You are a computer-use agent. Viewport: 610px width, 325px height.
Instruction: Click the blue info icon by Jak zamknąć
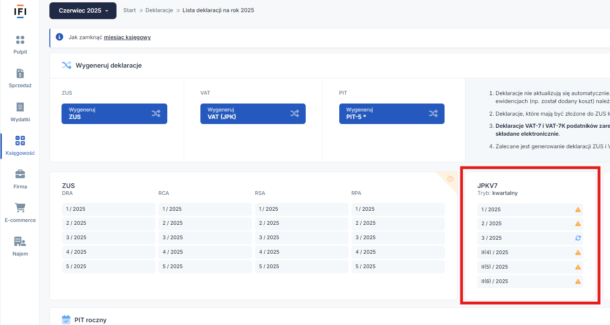pyautogui.click(x=59, y=37)
